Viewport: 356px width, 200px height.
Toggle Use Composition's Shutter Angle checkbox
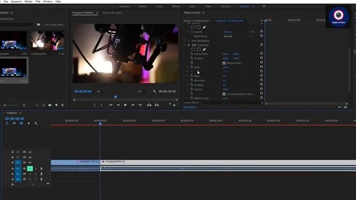[x=224, y=94]
